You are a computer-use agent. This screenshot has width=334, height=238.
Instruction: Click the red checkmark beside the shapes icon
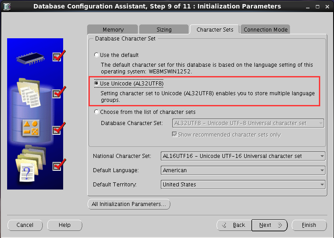[59, 129]
